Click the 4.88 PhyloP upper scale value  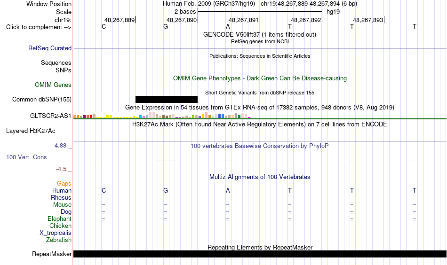pyautogui.click(x=60, y=146)
